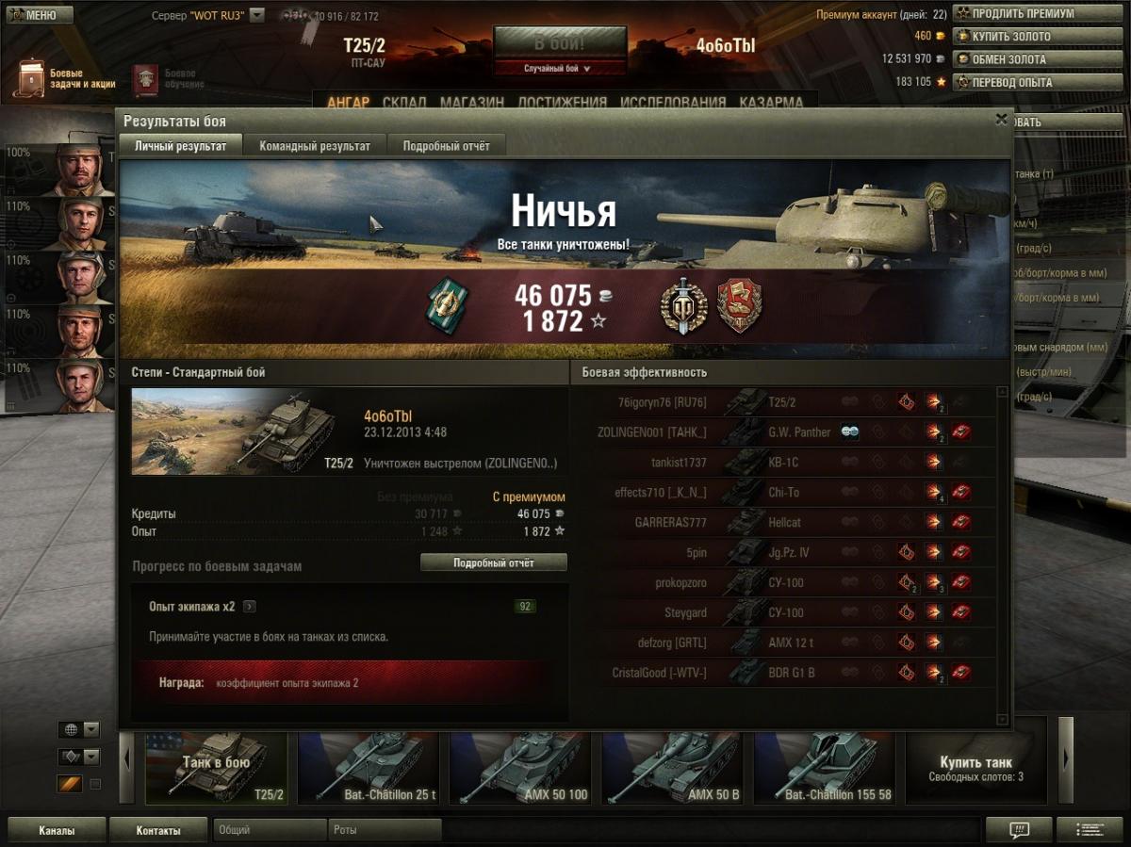Switch to the Командный результат tab

[315, 146]
